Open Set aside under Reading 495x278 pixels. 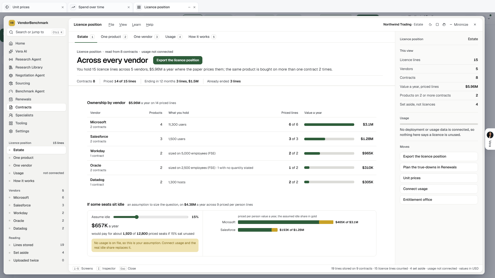(x=36, y=253)
